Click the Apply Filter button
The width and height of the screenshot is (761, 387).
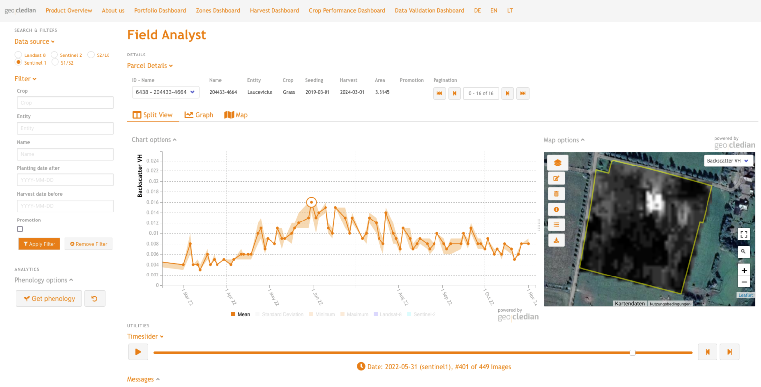pyautogui.click(x=39, y=244)
